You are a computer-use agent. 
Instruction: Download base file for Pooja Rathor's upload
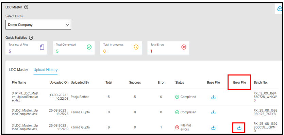213,97
